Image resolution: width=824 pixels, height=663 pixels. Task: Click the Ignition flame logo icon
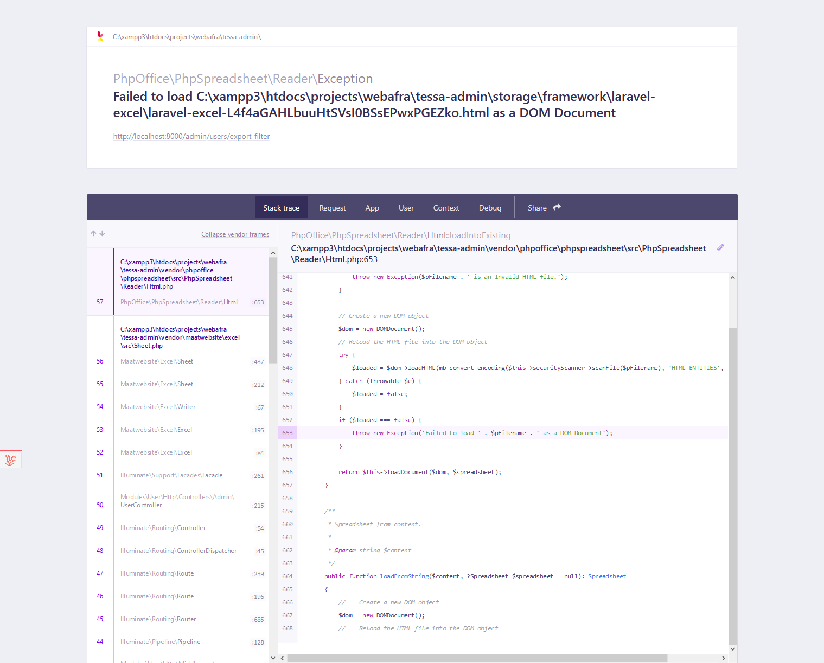coord(100,36)
